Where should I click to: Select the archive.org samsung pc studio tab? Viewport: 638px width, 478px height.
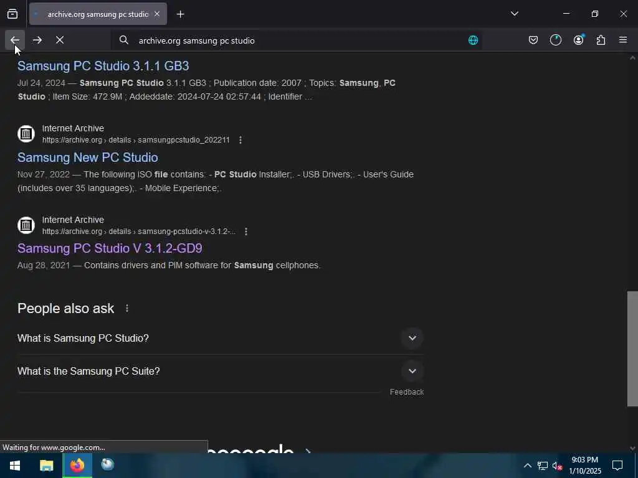tap(98, 14)
